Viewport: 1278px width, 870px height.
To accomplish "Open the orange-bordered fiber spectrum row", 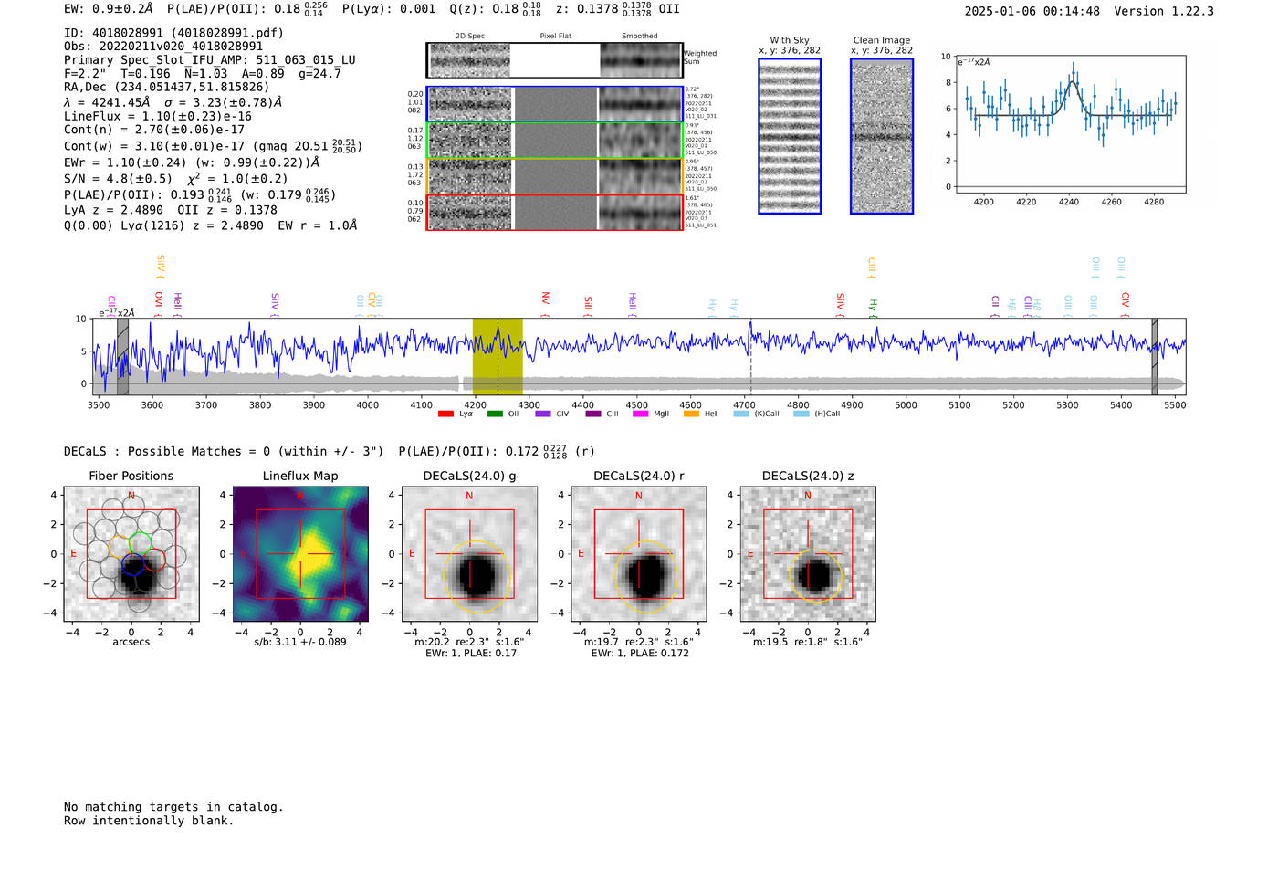I will [554, 176].
